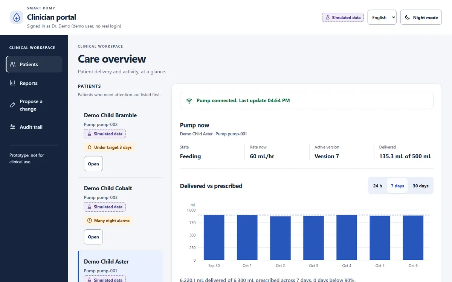The width and height of the screenshot is (452, 282).
Task: Click the droplet icon beside Under target 3 days
Action: pyautogui.click(x=89, y=147)
